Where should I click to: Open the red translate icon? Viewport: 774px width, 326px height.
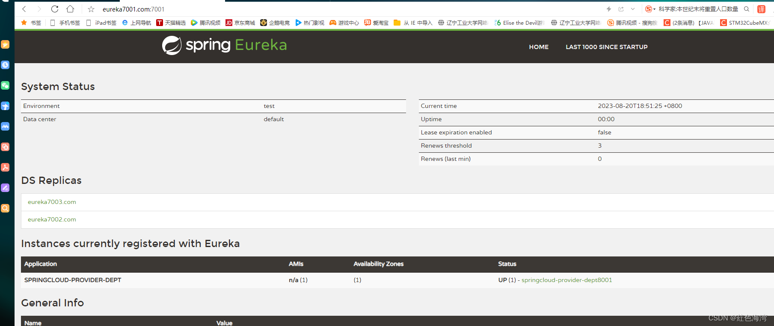coord(762,9)
